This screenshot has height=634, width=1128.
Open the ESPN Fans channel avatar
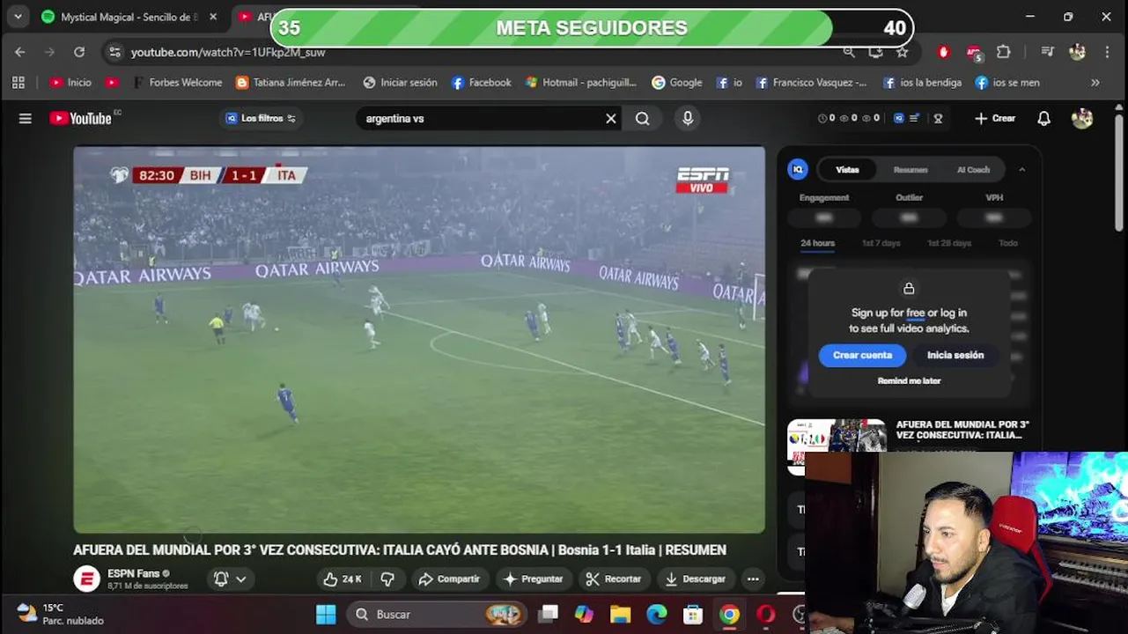tap(86, 579)
